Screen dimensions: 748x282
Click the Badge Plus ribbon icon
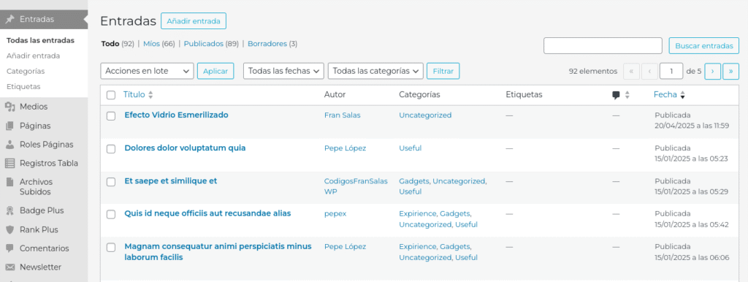coord(9,210)
